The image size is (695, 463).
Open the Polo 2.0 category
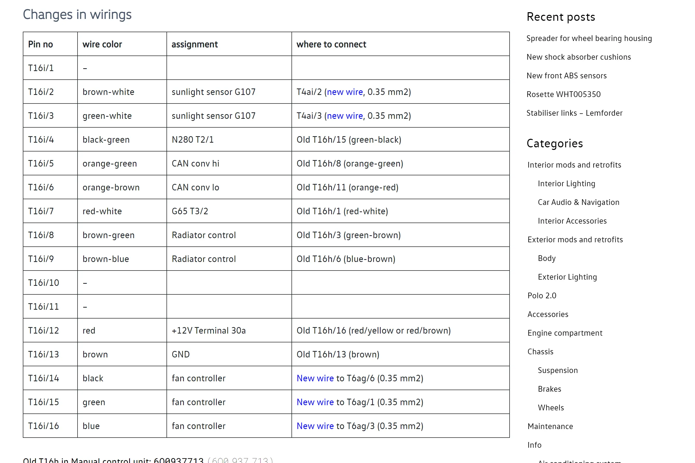click(542, 296)
